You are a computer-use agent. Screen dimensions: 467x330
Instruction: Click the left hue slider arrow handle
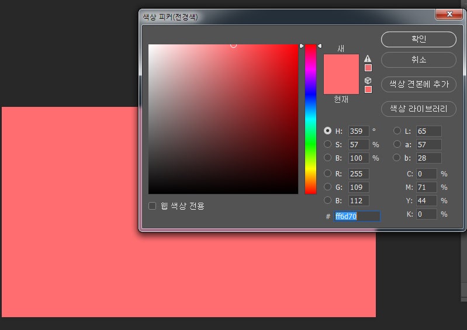(302, 46)
